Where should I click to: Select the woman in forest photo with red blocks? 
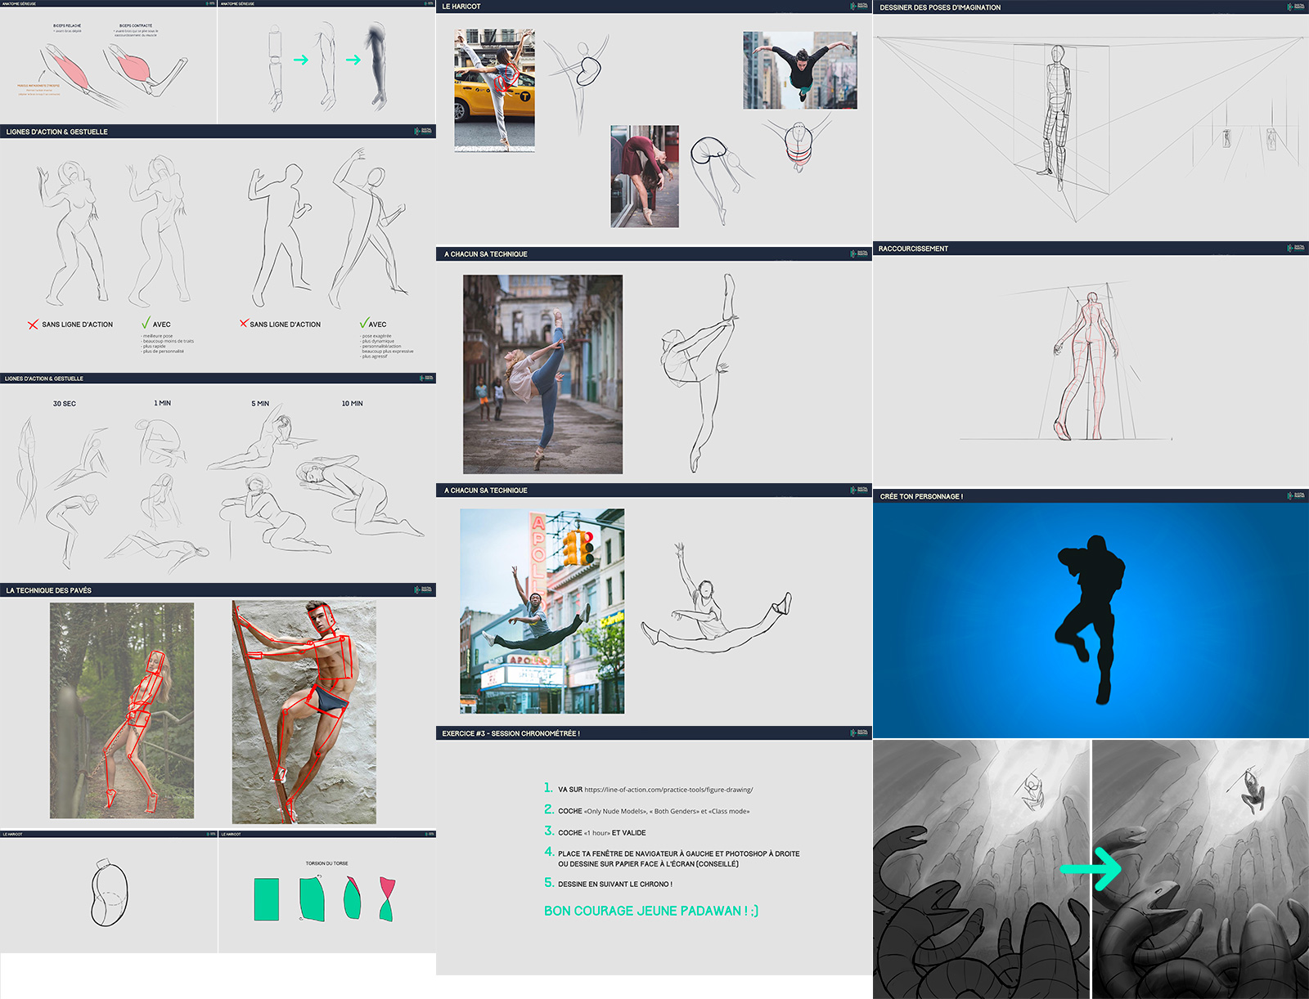(122, 710)
